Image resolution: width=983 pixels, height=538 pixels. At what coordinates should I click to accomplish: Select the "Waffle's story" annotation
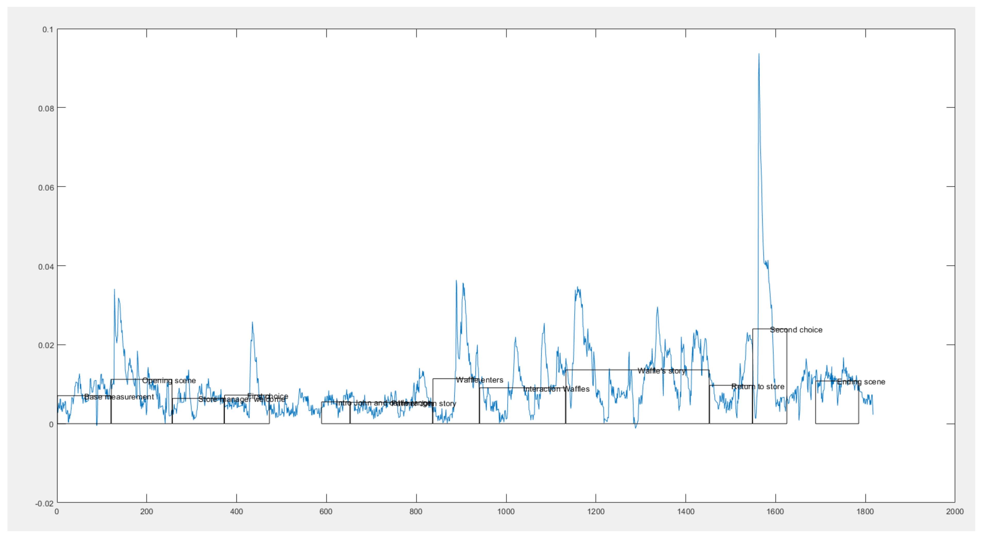[661, 371]
